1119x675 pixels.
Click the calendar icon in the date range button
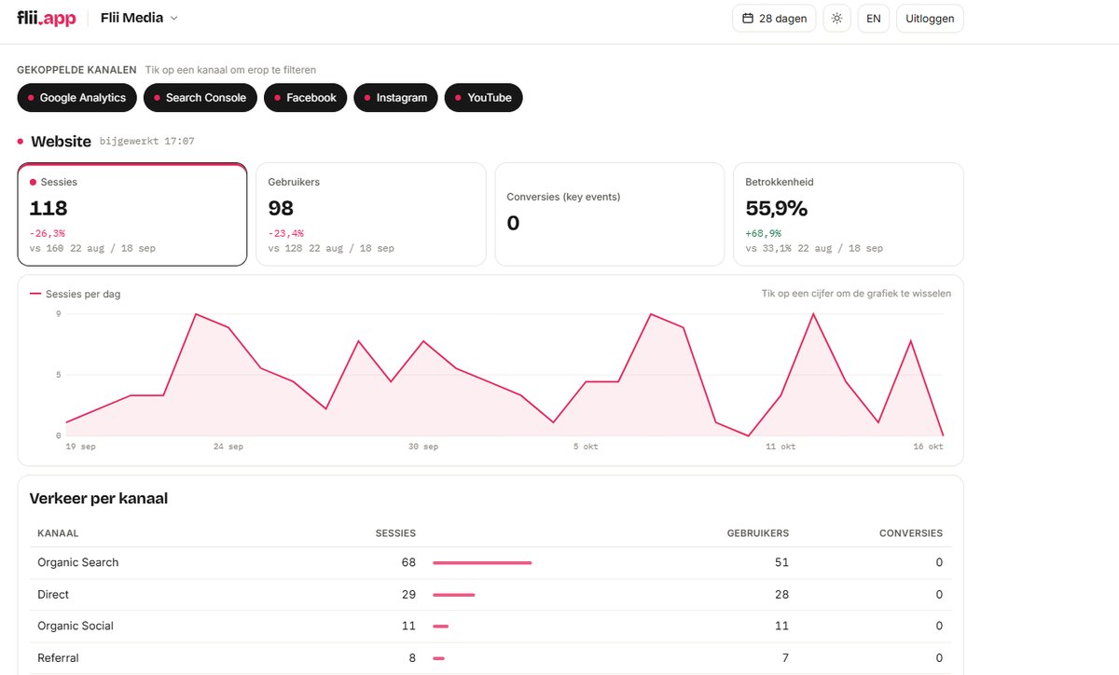coord(748,19)
